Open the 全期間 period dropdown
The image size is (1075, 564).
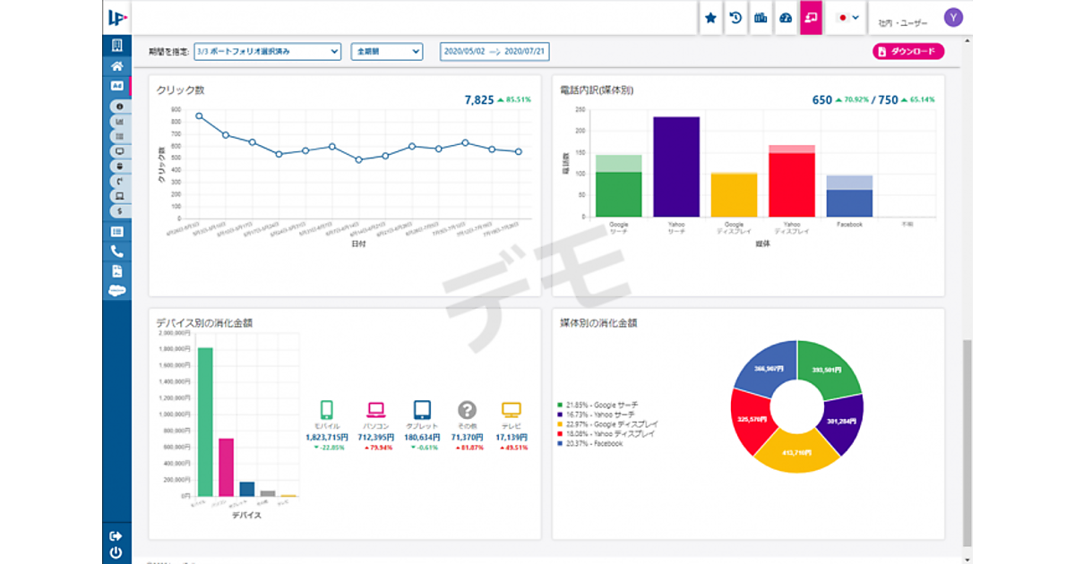386,51
